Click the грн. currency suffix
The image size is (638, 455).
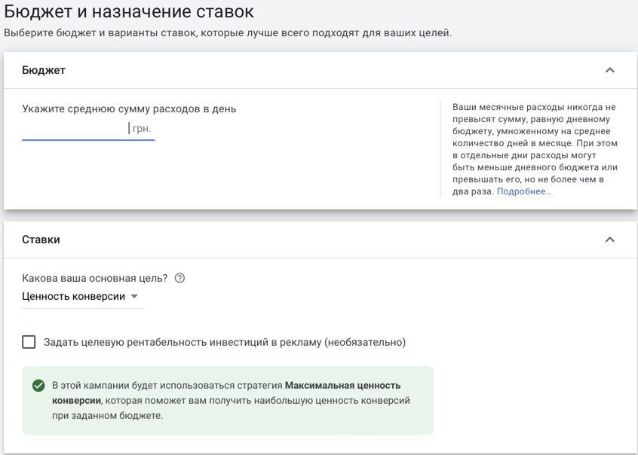142,129
